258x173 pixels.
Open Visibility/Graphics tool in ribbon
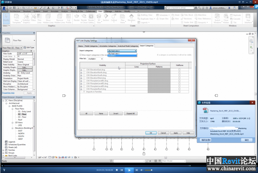click(26, 19)
